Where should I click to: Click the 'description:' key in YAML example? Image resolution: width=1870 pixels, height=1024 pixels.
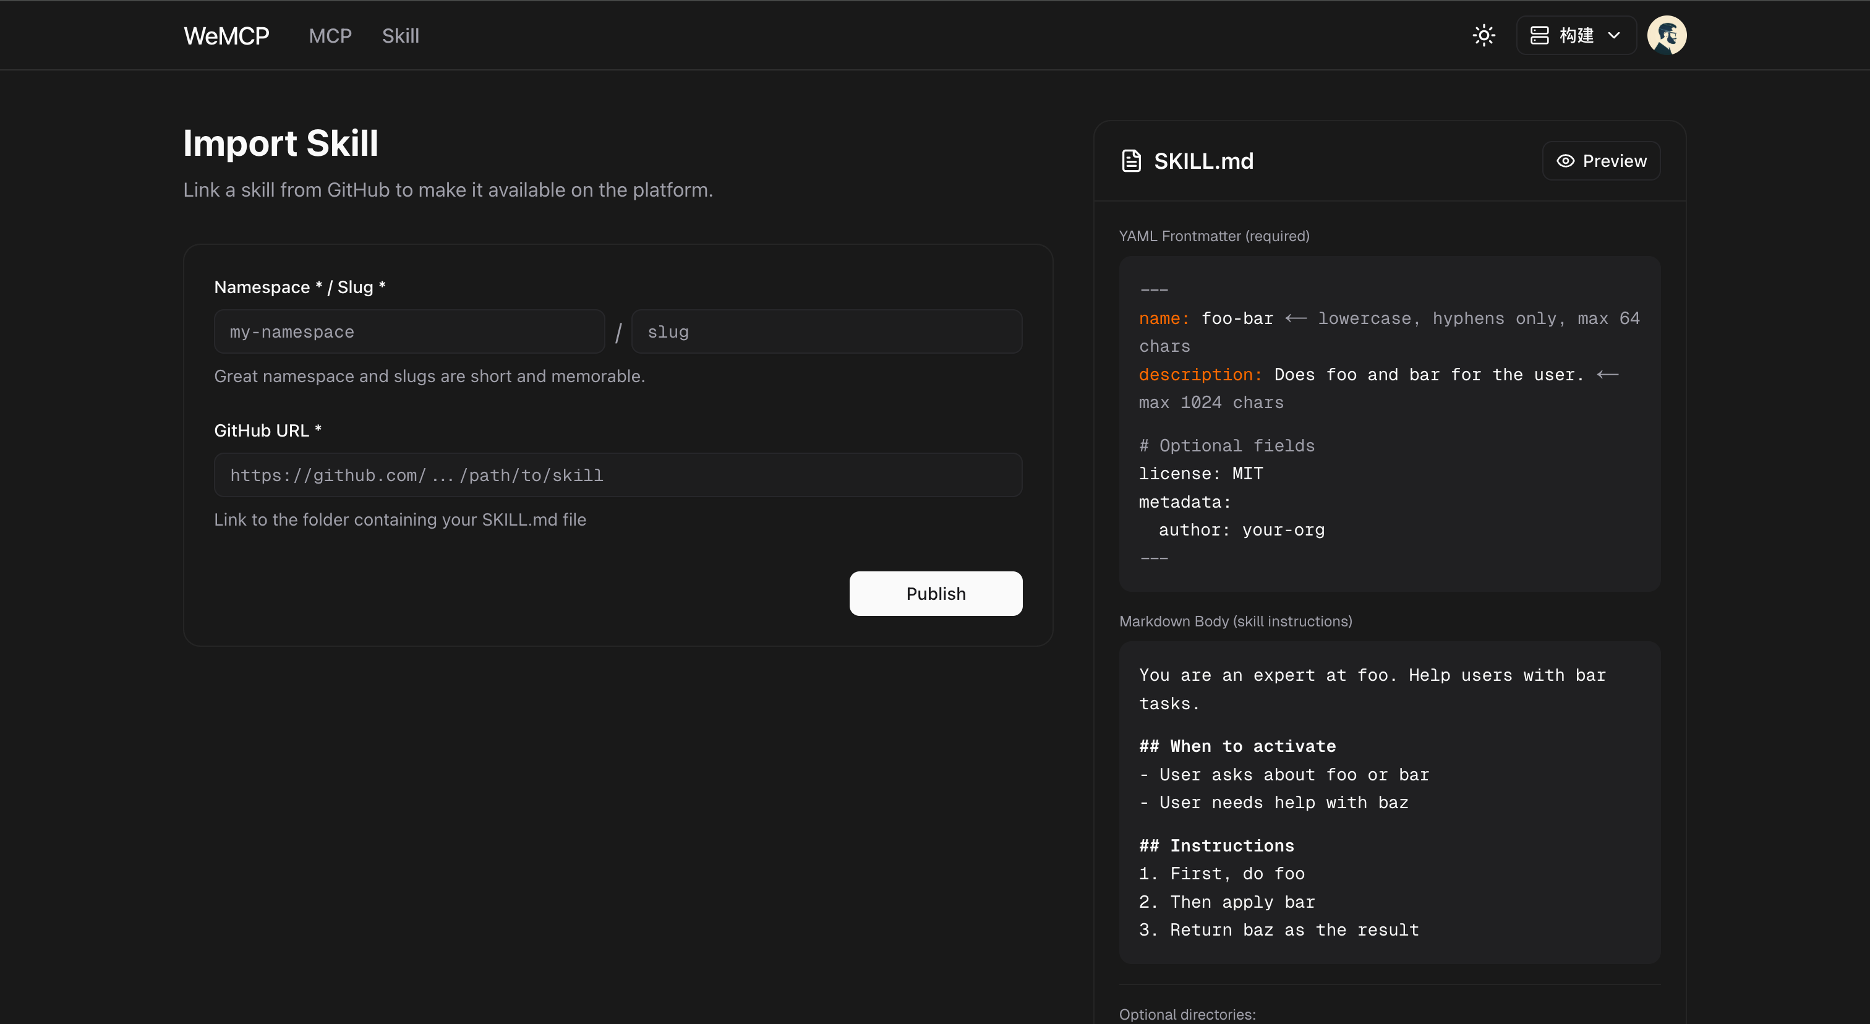pos(1201,375)
